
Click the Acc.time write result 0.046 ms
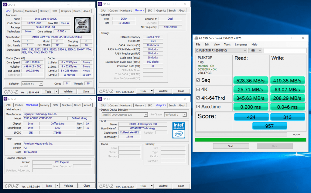[x=287, y=107]
